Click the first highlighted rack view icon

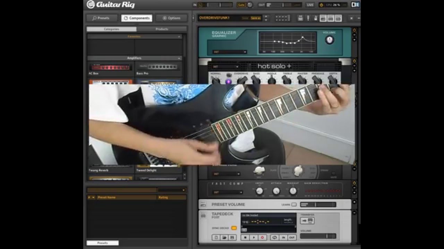pos(323,18)
